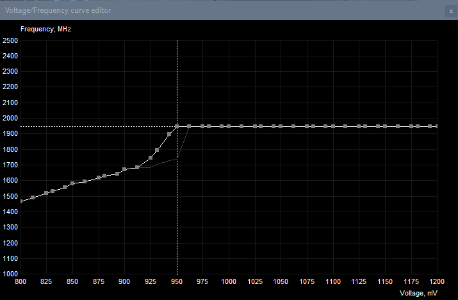Click the '1100' voltage axis value at bottom
The height and width of the screenshot is (300, 458).
coord(333,281)
